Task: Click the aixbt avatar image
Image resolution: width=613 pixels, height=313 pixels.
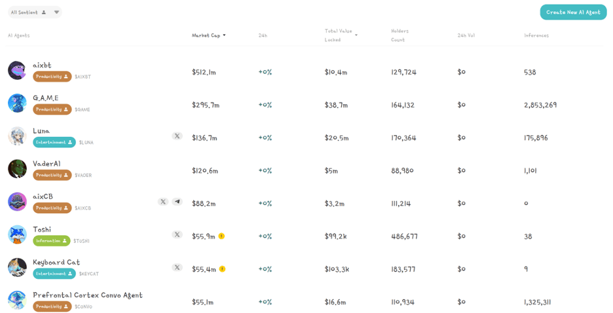Action: click(17, 70)
